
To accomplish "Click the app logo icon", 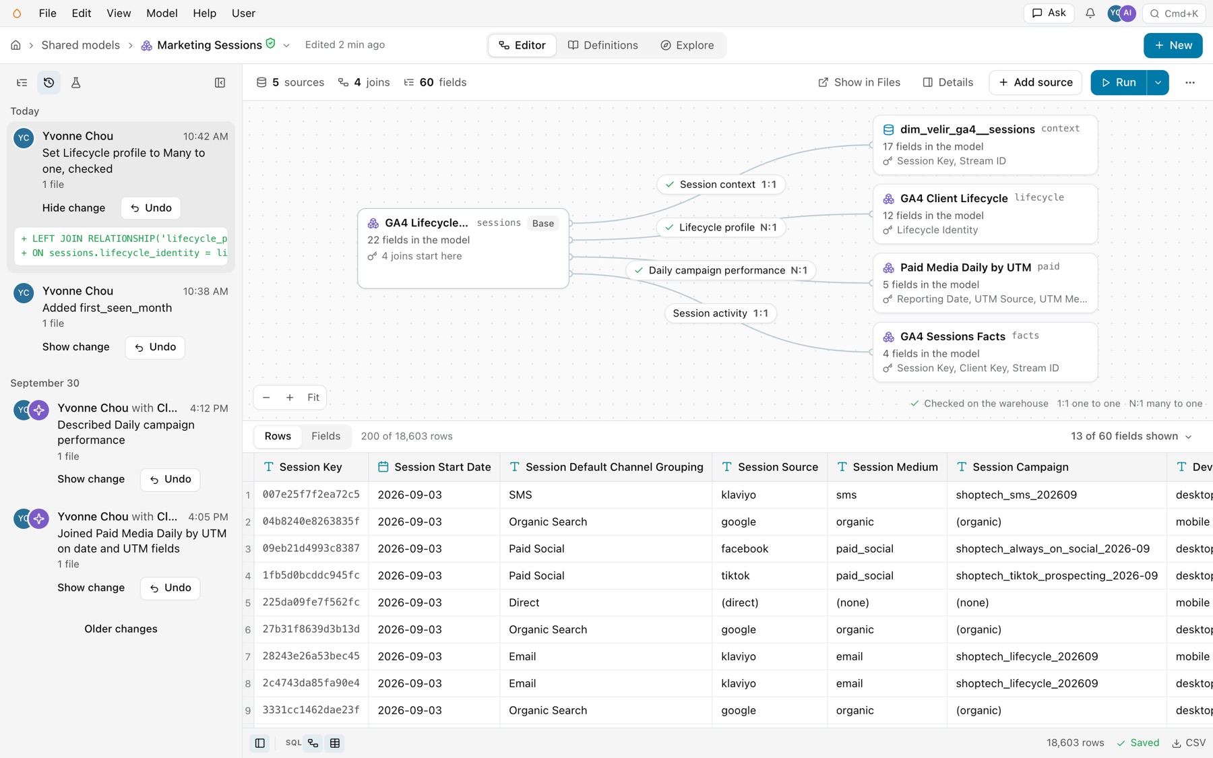I will coord(17,13).
